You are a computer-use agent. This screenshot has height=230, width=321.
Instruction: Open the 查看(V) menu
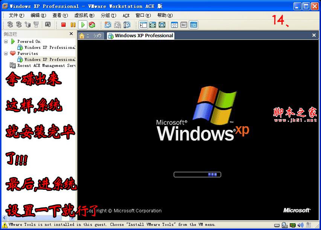click(x=60, y=15)
